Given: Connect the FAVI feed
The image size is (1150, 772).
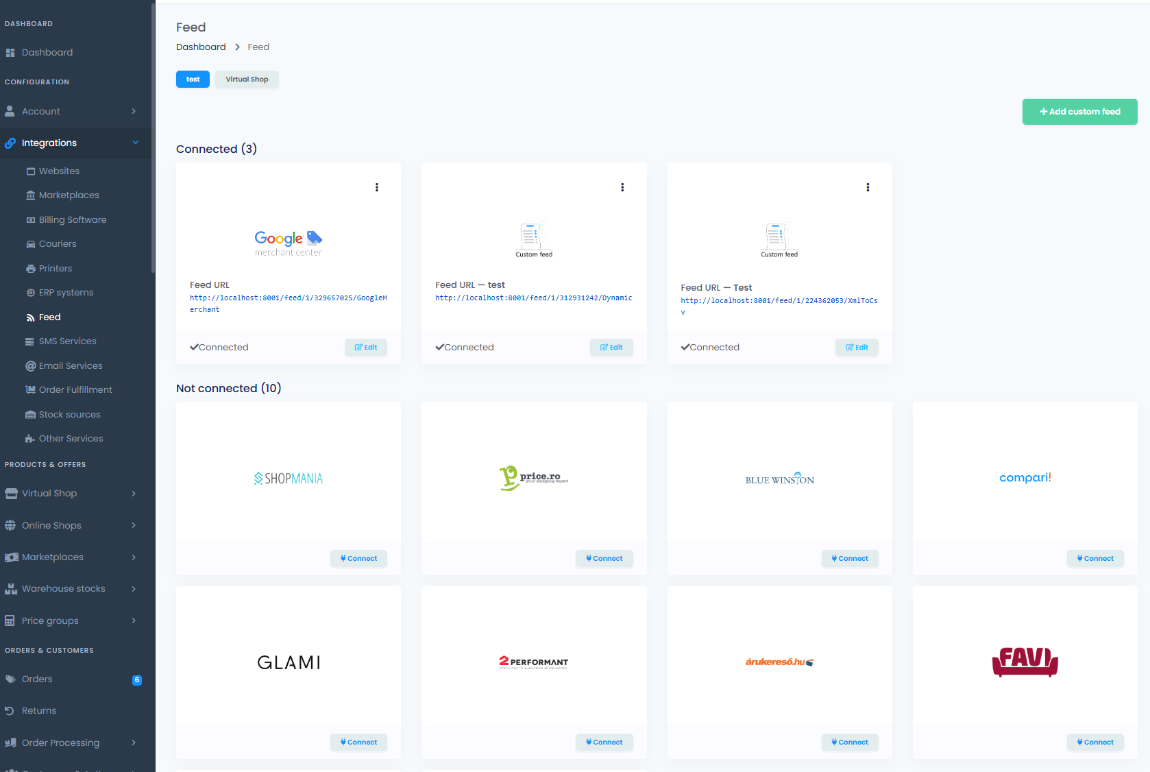Looking at the screenshot, I should (x=1095, y=743).
